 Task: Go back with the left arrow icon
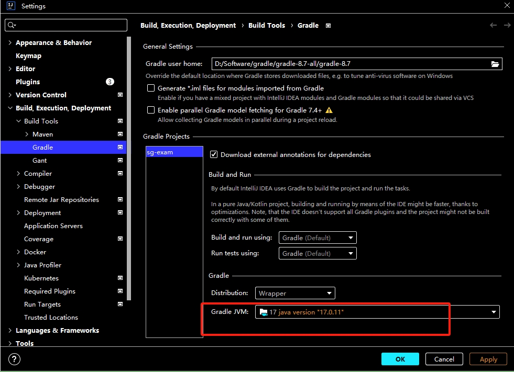click(493, 25)
